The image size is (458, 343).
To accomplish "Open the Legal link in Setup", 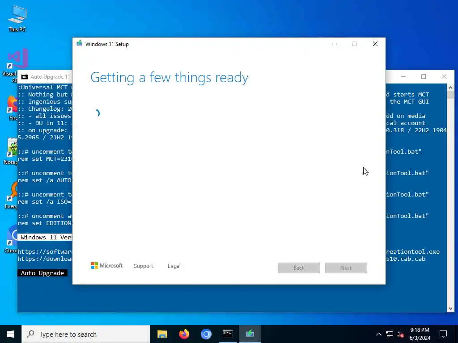I will coord(174,266).
